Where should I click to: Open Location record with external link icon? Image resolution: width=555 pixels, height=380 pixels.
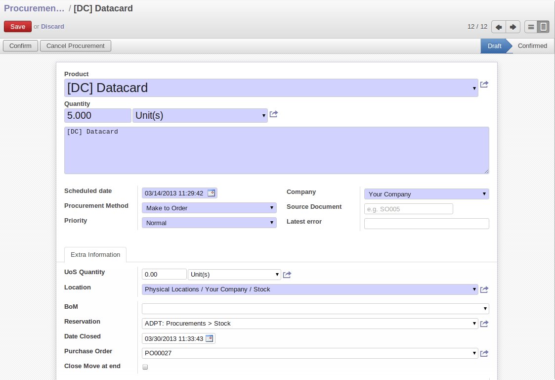point(484,289)
